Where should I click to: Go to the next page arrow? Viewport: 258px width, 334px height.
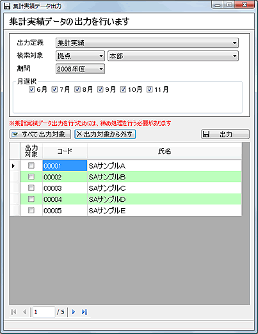pyautogui.click(x=74, y=312)
